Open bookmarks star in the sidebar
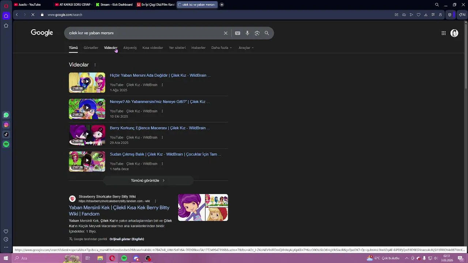468x263 pixels. pos(6,26)
